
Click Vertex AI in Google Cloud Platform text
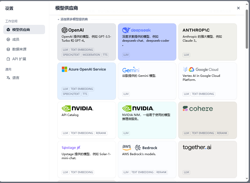click(x=201, y=78)
